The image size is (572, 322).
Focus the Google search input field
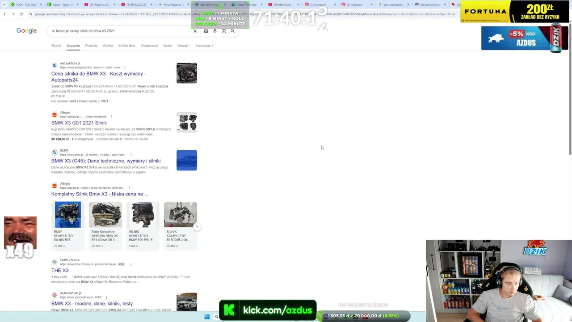coord(121,31)
